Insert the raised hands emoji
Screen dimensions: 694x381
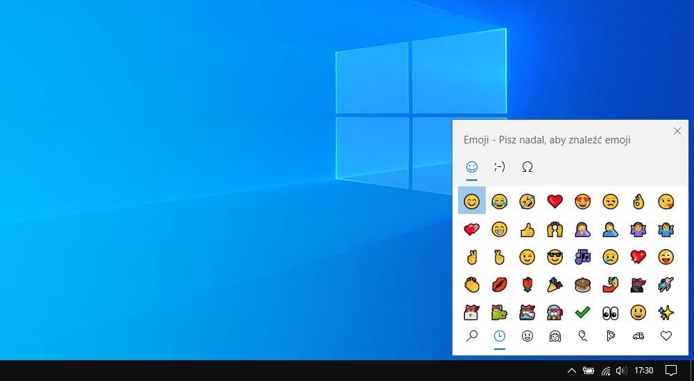[x=555, y=229]
